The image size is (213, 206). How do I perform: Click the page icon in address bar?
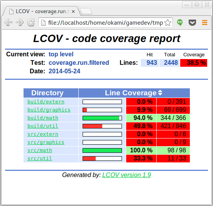click(43, 22)
